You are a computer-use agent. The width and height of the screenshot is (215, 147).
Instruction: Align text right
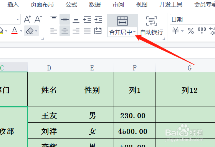click(76, 31)
